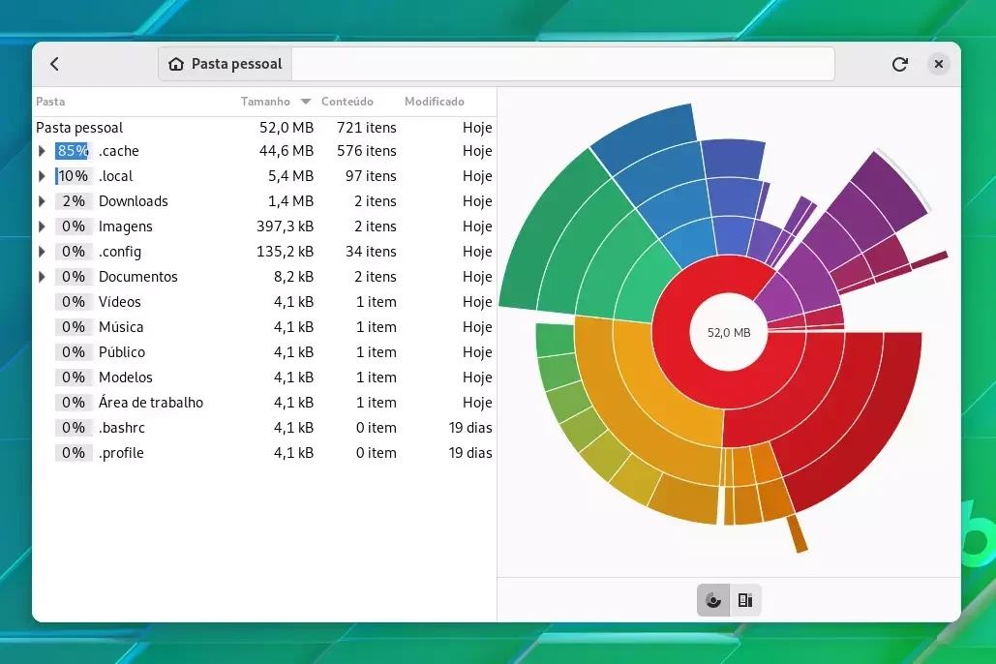
Task: Go back using the back arrow
Action: 54,64
